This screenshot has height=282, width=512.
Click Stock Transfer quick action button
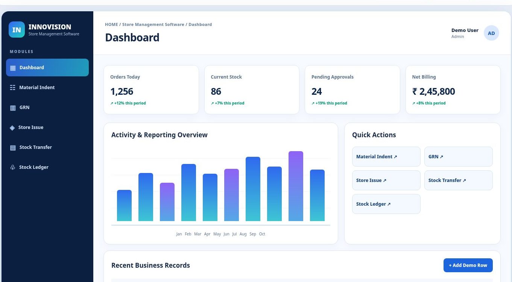pos(458,180)
